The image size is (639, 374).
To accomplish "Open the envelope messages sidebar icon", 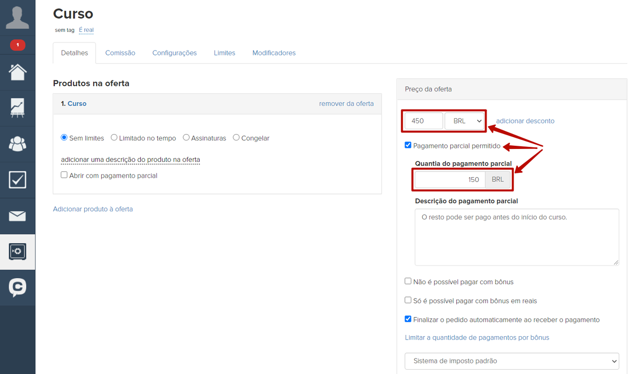I will click(18, 216).
